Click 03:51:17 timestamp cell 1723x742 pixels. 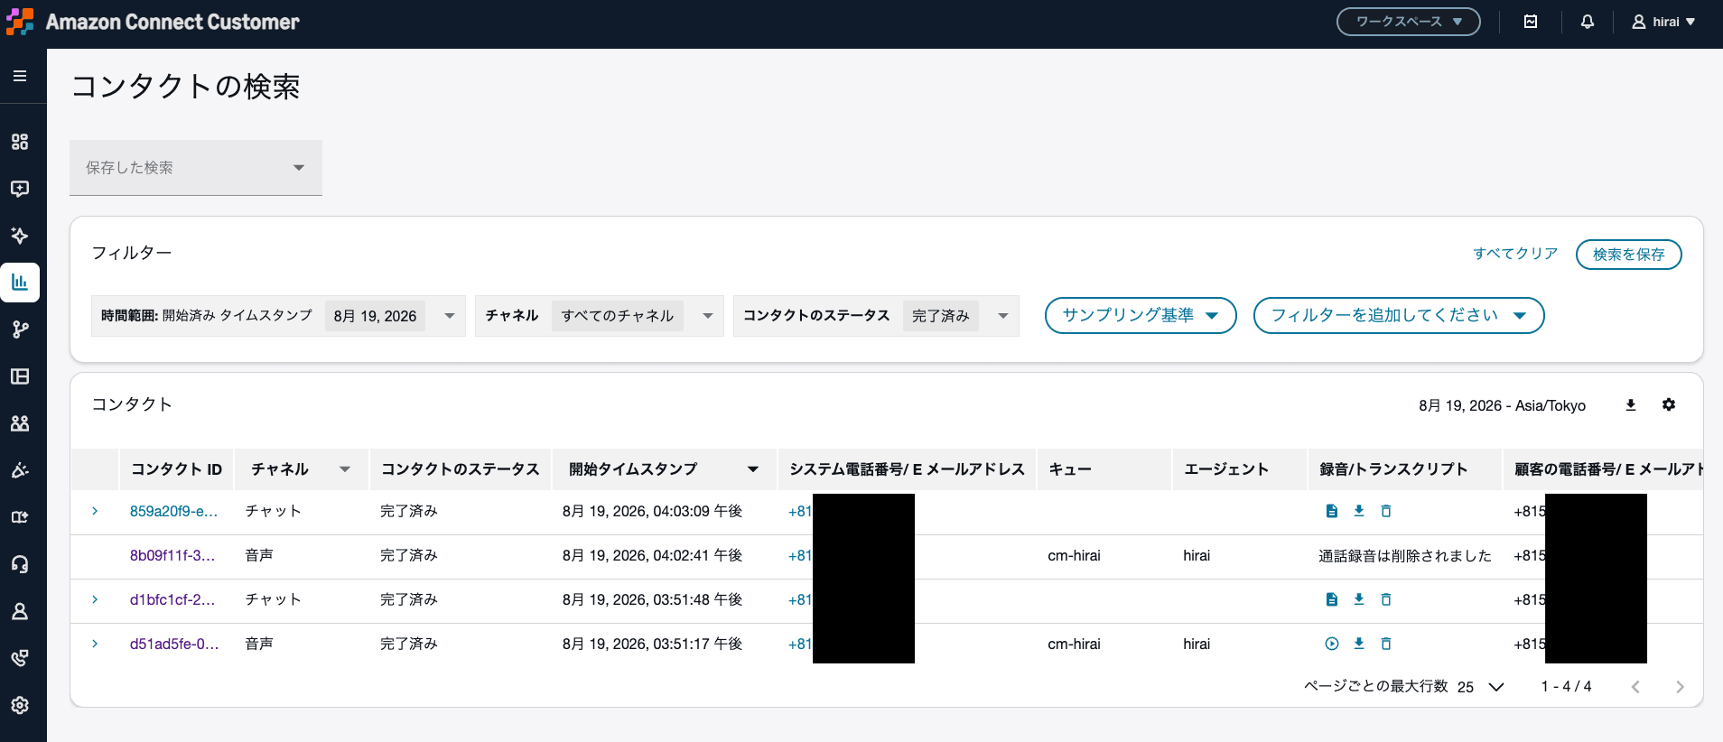click(x=652, y=644)
